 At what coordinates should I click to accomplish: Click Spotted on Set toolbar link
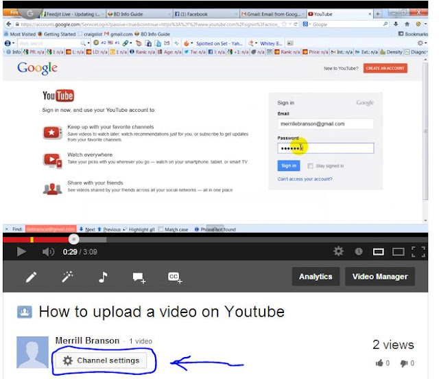pos(219,43)
